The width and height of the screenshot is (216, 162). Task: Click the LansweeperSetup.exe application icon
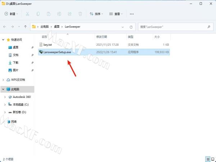(41, 52)
